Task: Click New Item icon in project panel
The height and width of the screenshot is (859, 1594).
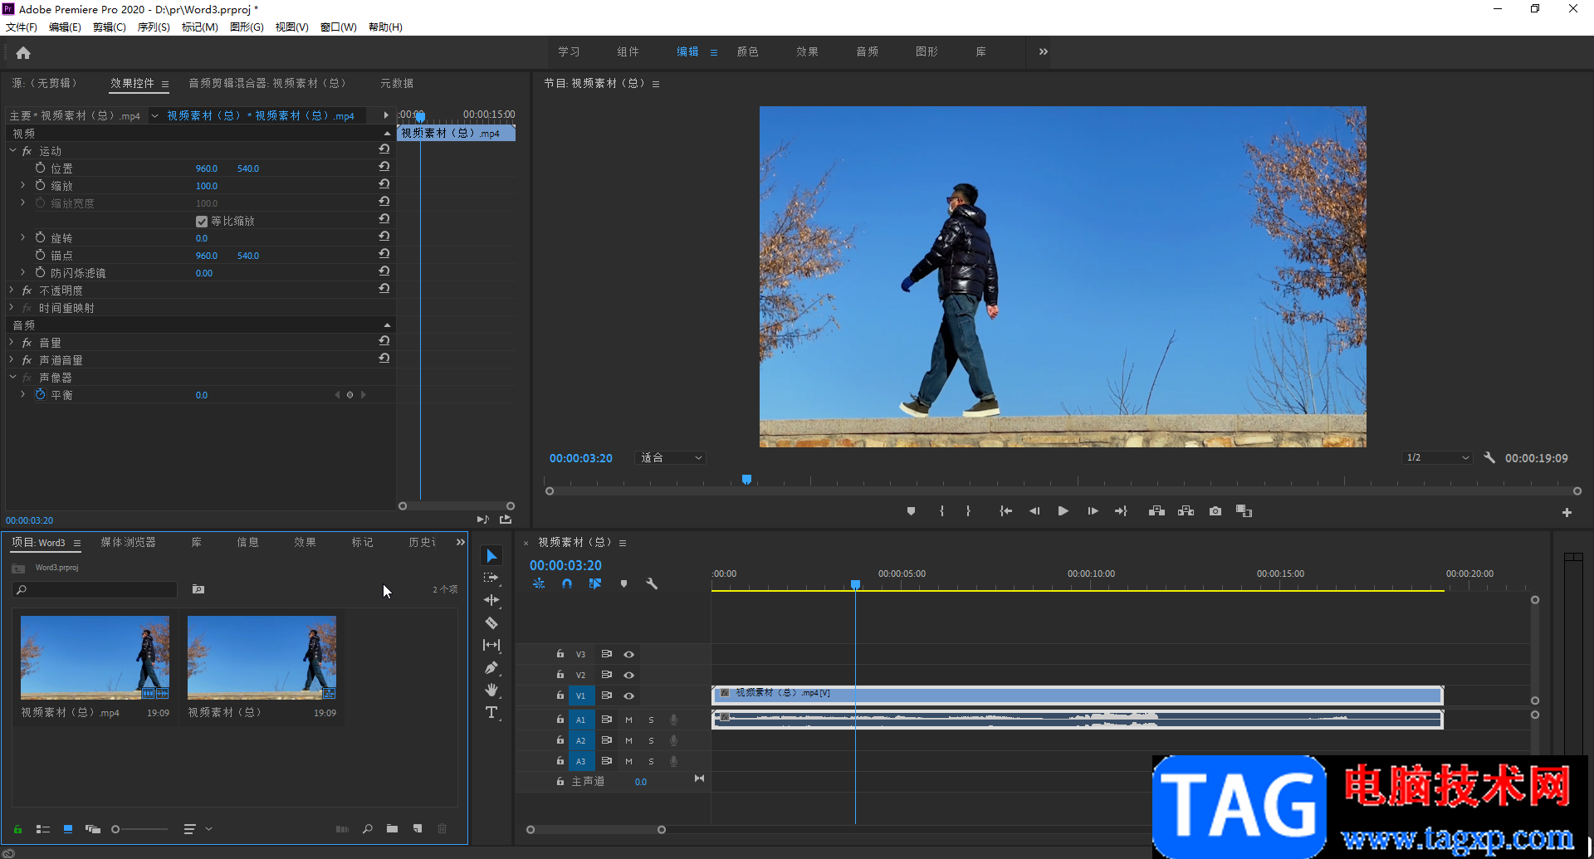Action: (x=418, y=828)
